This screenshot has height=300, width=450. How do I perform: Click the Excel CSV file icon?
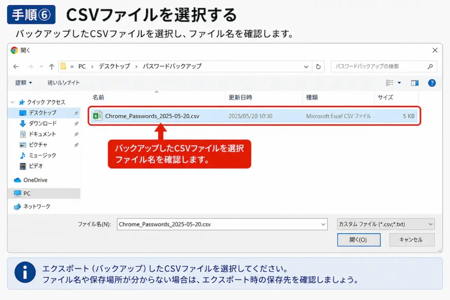click(97, 116)
